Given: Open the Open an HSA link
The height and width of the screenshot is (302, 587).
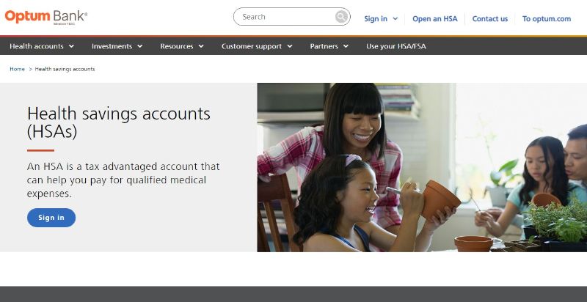Looking at the screenshot, I should coord(435,18).
